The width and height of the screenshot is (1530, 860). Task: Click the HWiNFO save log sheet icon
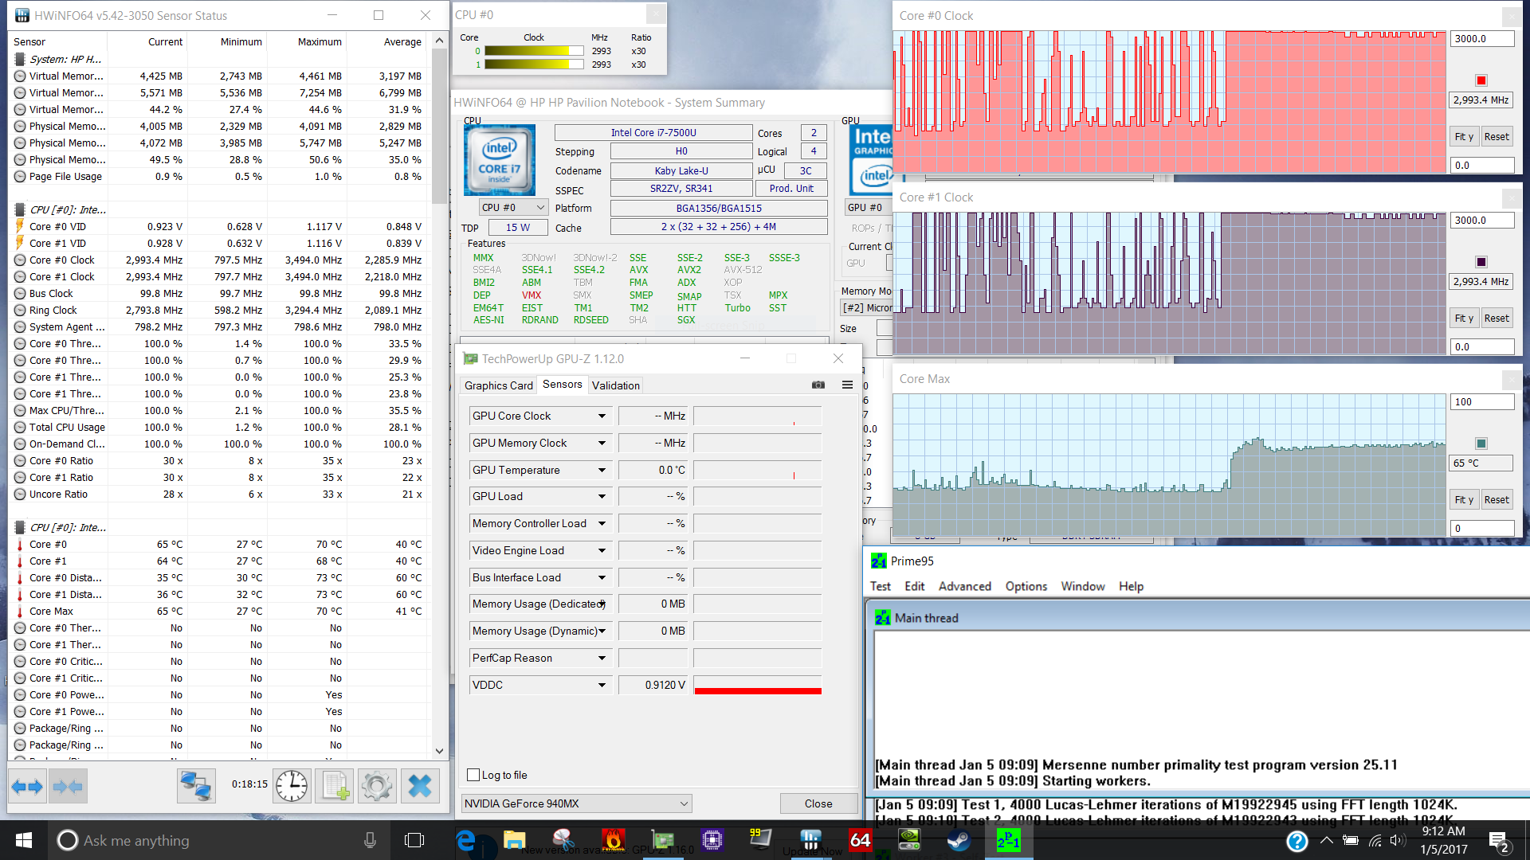point(335,787)
